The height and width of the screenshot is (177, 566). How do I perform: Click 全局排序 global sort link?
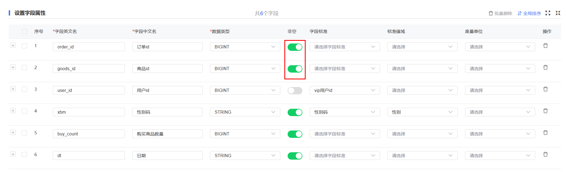529,13
